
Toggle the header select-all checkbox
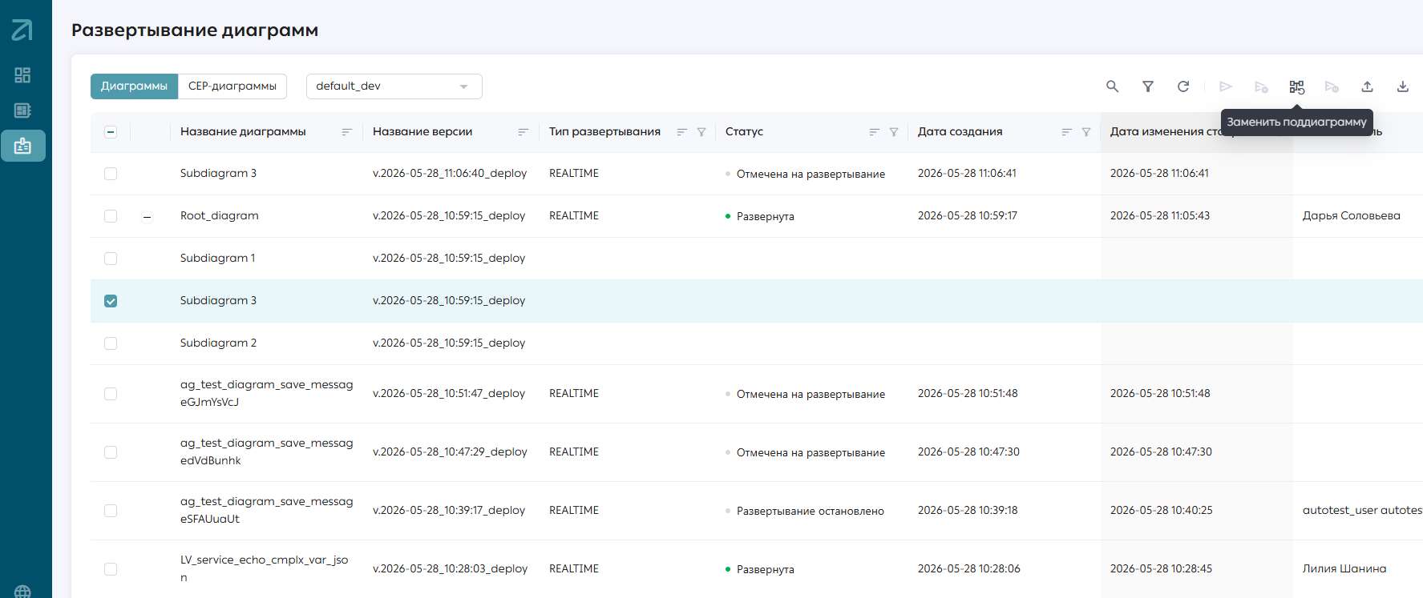[111, 132]
